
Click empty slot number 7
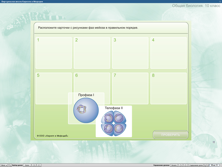(130, 89)
